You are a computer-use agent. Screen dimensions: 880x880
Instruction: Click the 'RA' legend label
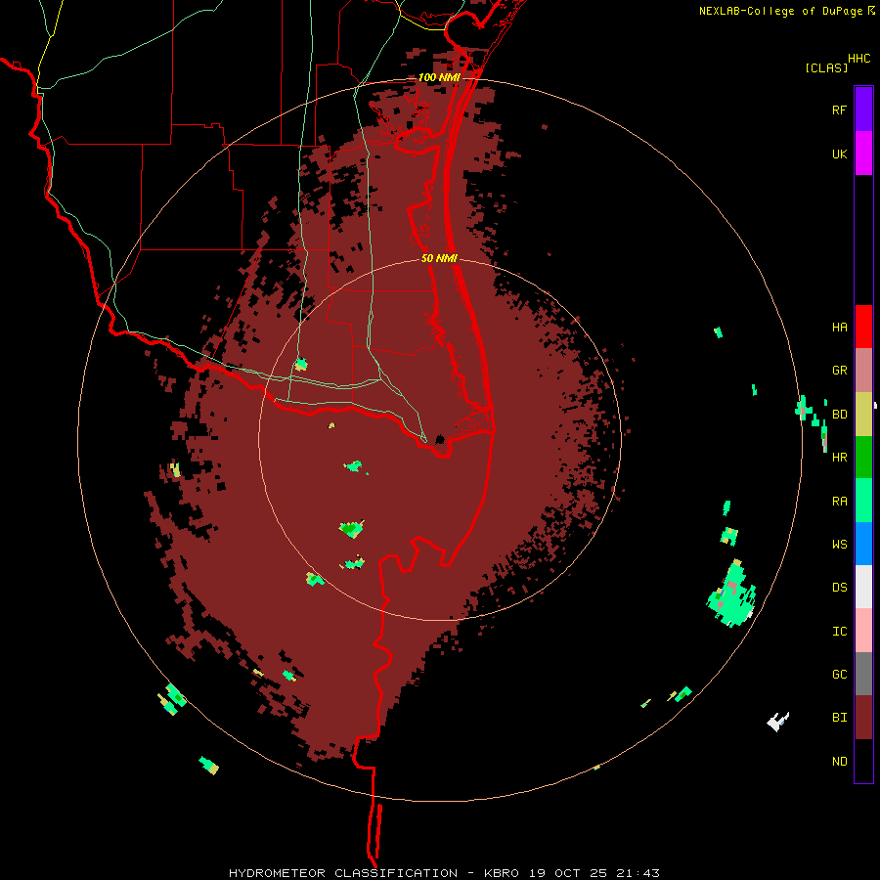(839, 501)
